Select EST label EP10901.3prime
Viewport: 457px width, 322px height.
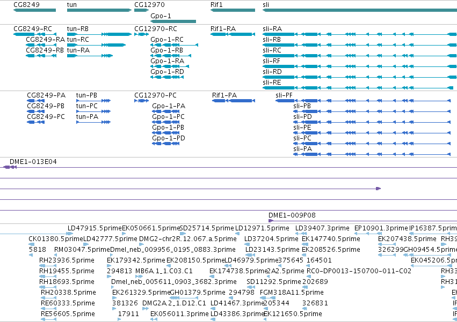click(381, 228)
